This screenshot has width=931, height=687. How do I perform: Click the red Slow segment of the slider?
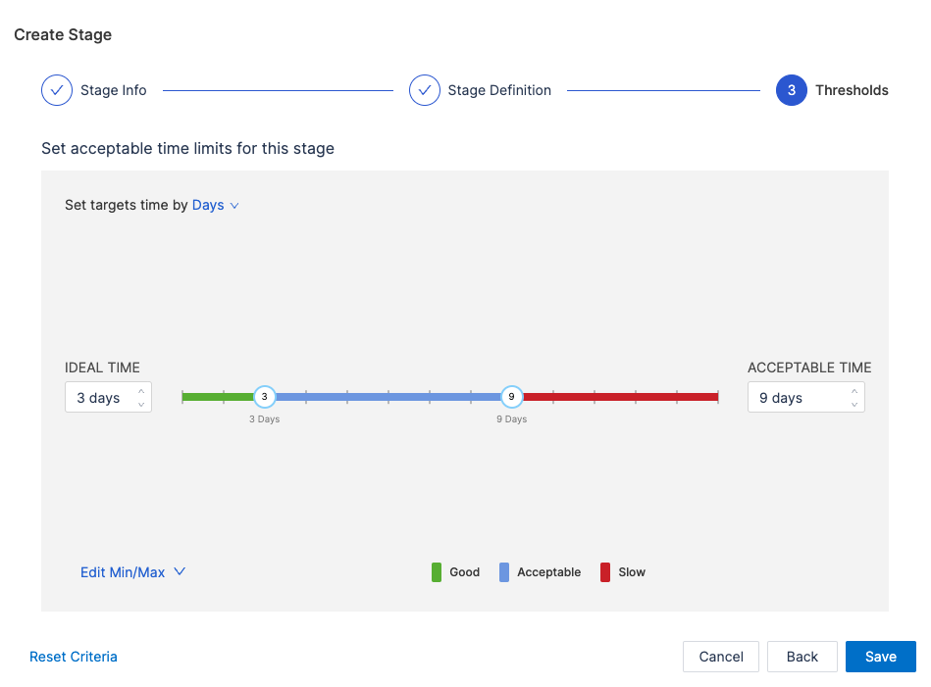[x=618, y=397]
